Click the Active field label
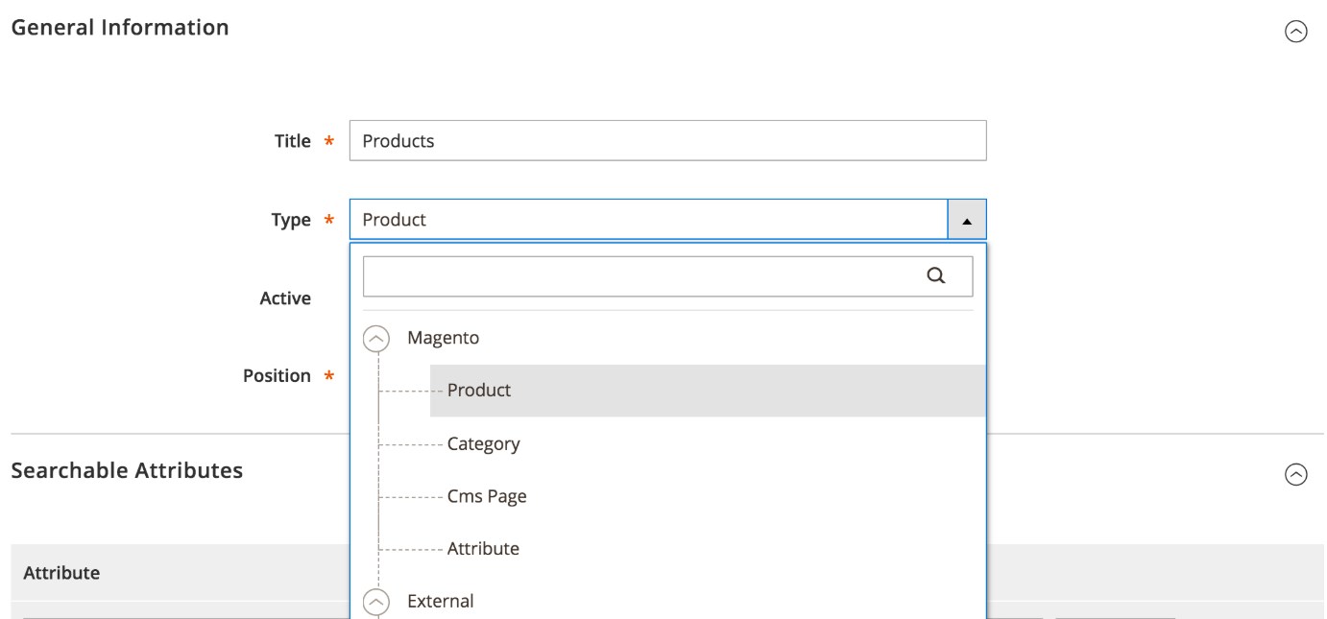 [285, 298]
